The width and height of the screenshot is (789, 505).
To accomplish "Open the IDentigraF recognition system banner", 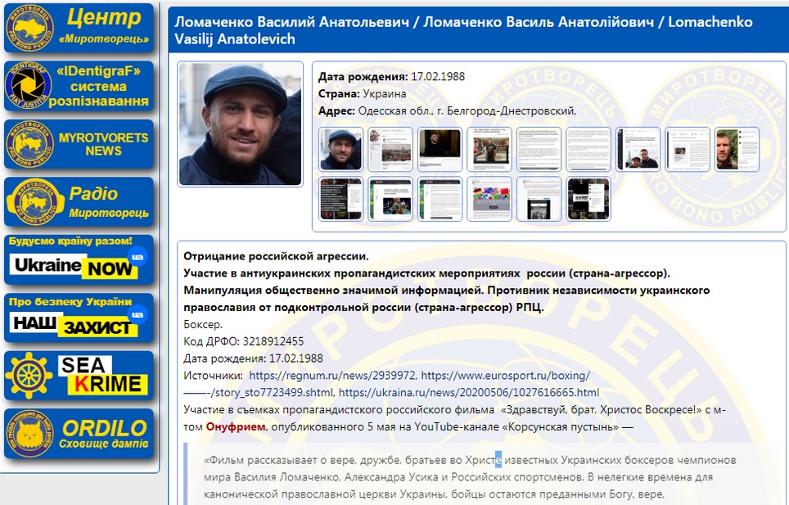I will click(x=79, y=86).
